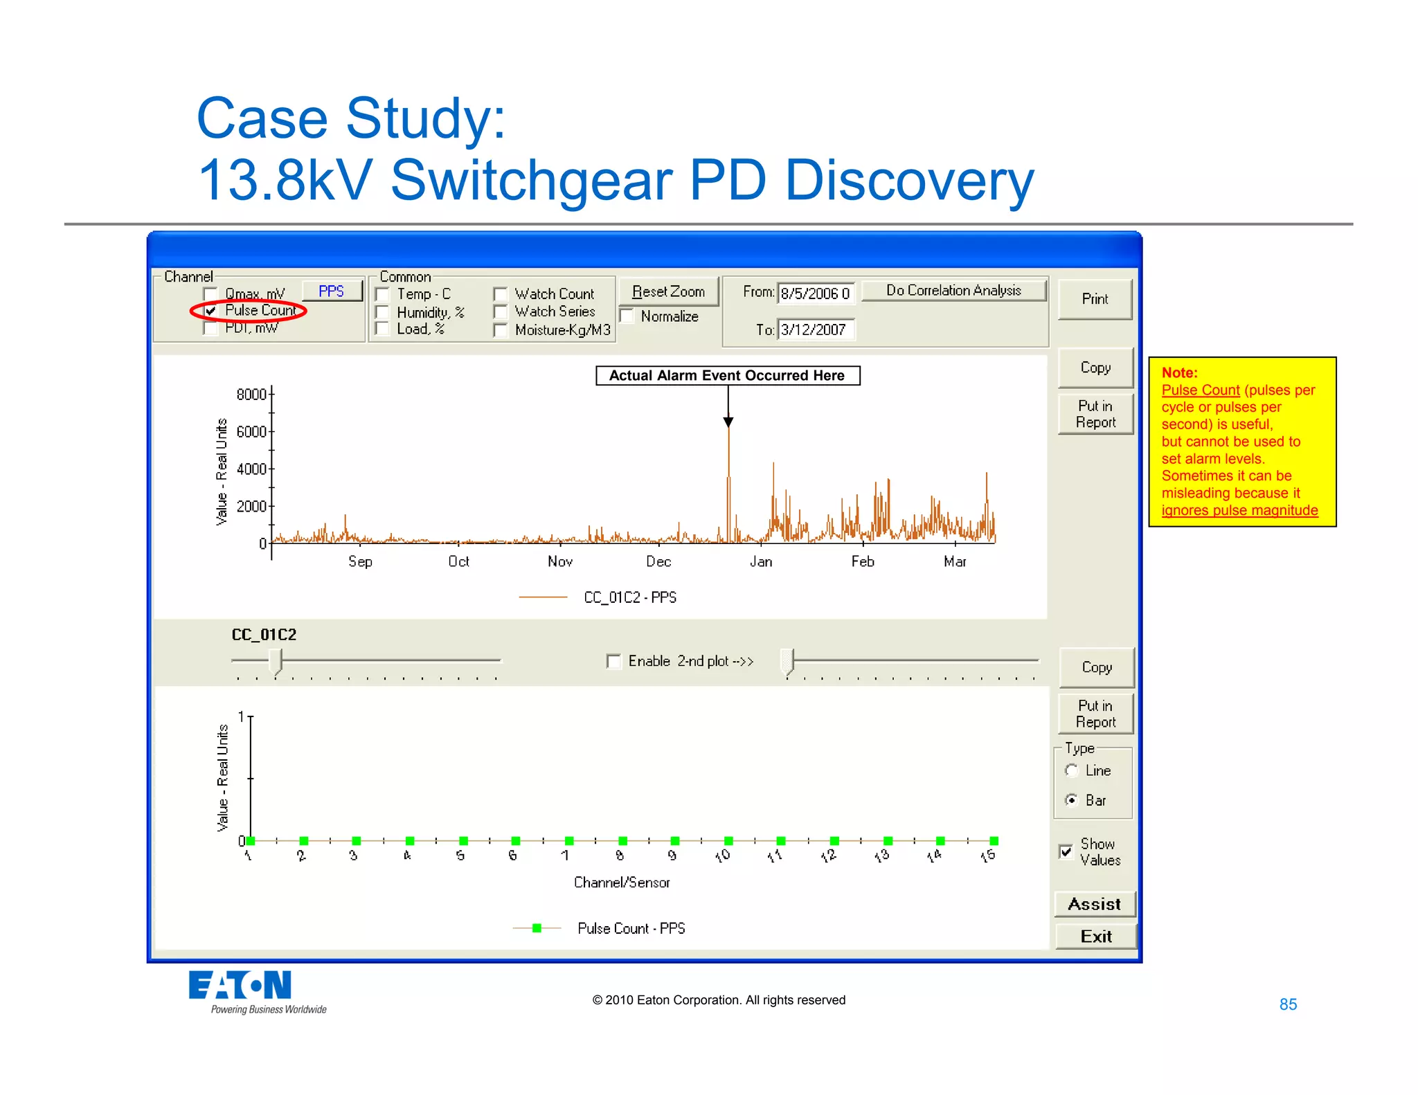Uncheck the Show Values checkbox

pos(1066,851)
